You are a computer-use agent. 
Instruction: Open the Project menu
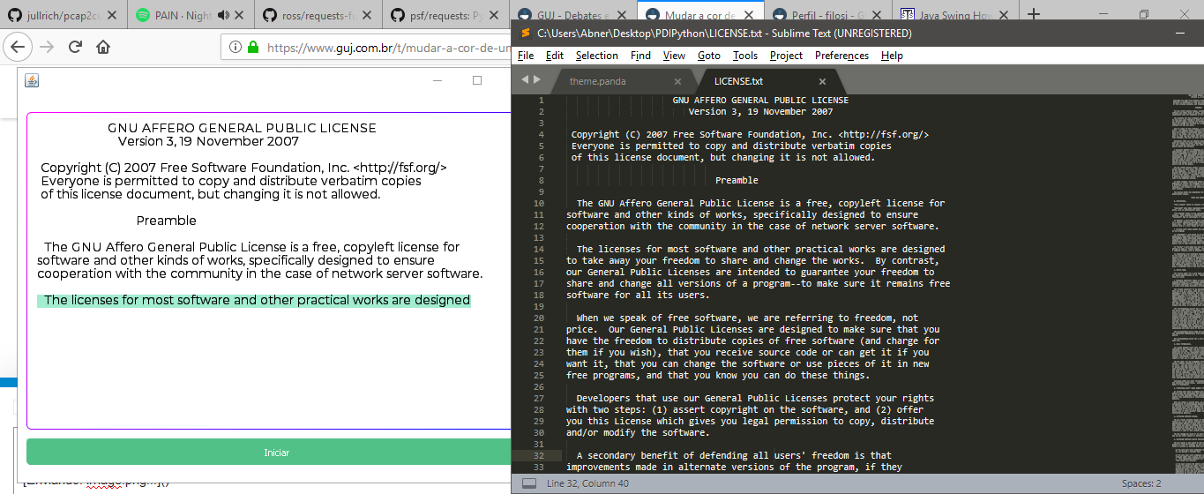(x=786, y=56)
